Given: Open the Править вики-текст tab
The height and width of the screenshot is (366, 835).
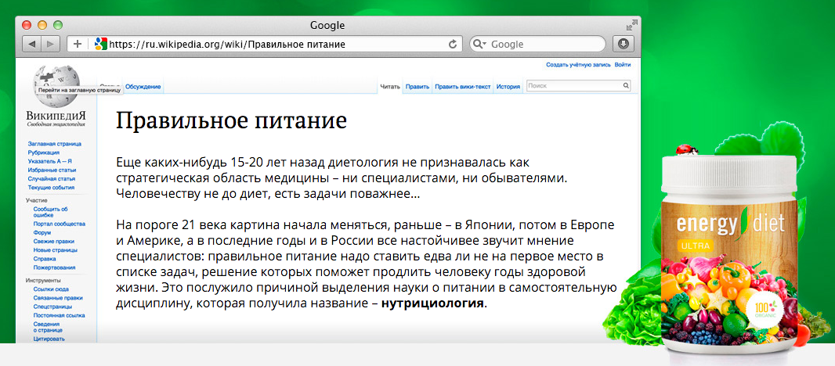Looking at the screenshot, I should (462, 87).
